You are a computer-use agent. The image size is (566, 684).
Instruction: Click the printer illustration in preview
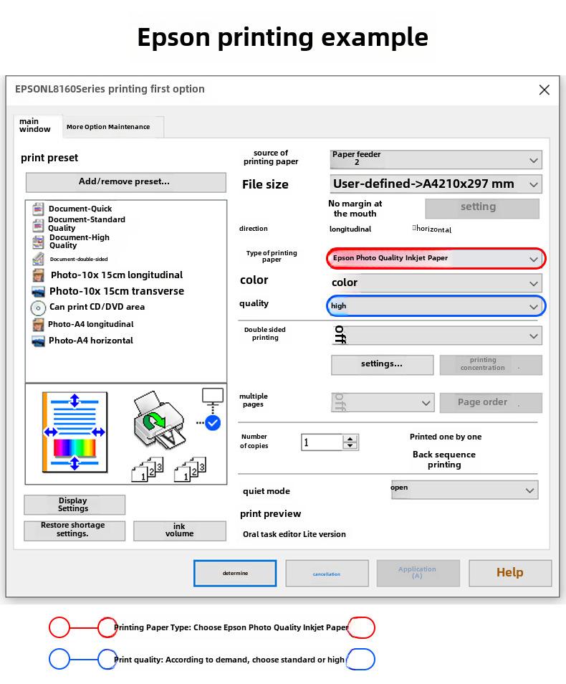[x=159, y=420]
